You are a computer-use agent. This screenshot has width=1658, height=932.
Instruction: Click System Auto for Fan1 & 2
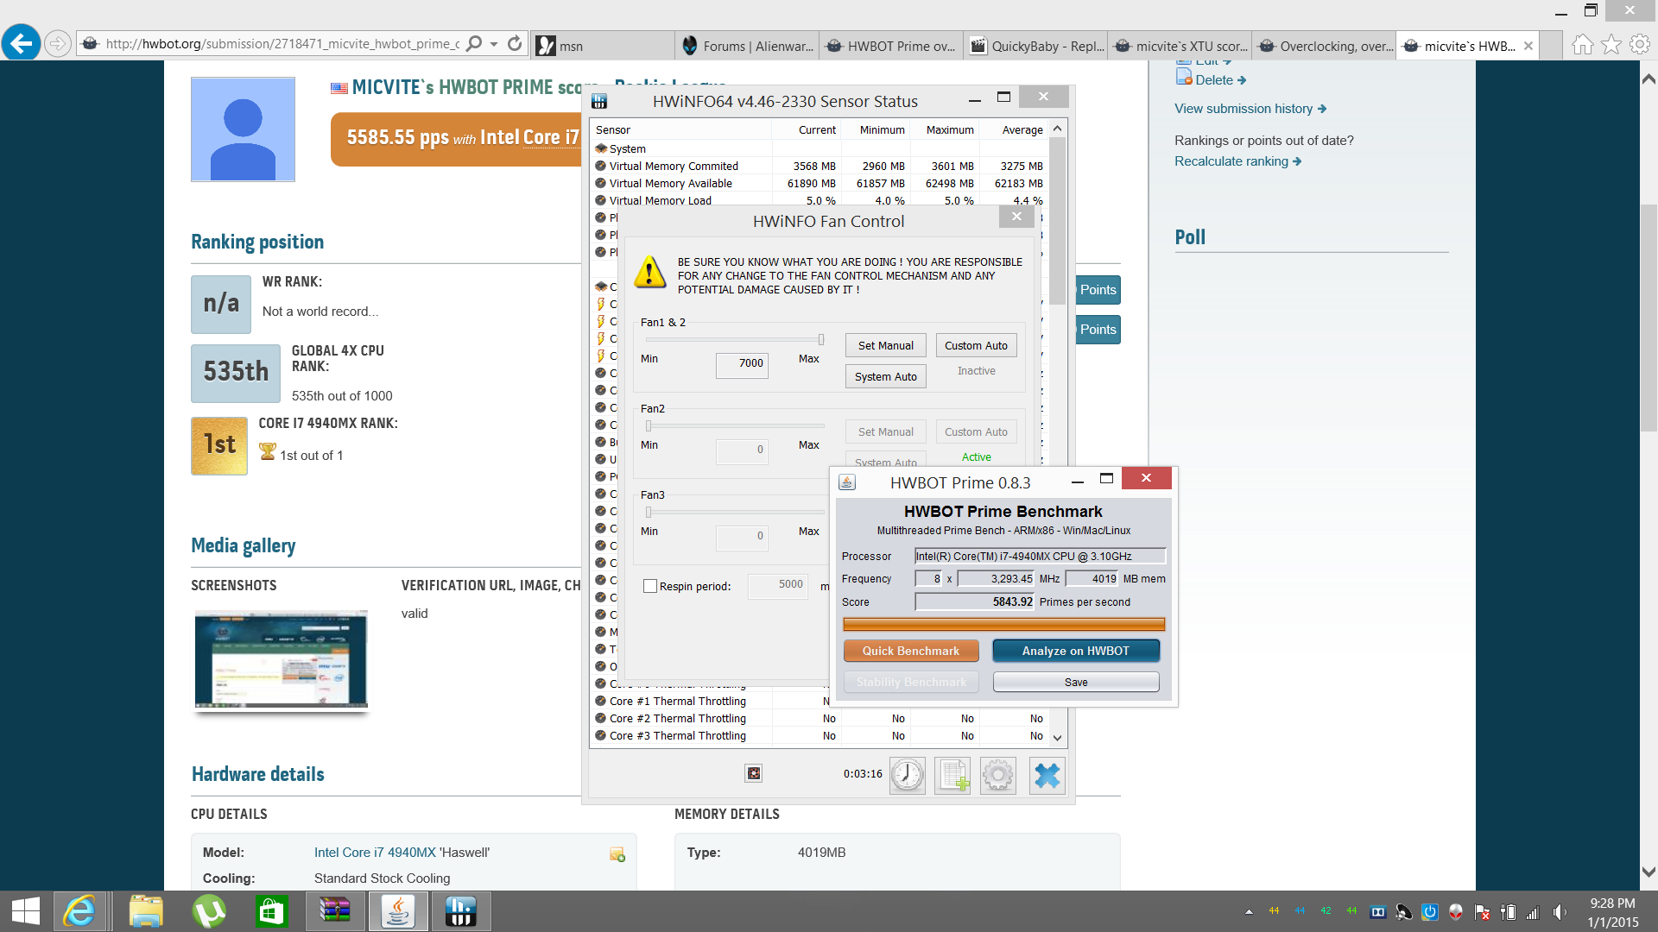886,376
